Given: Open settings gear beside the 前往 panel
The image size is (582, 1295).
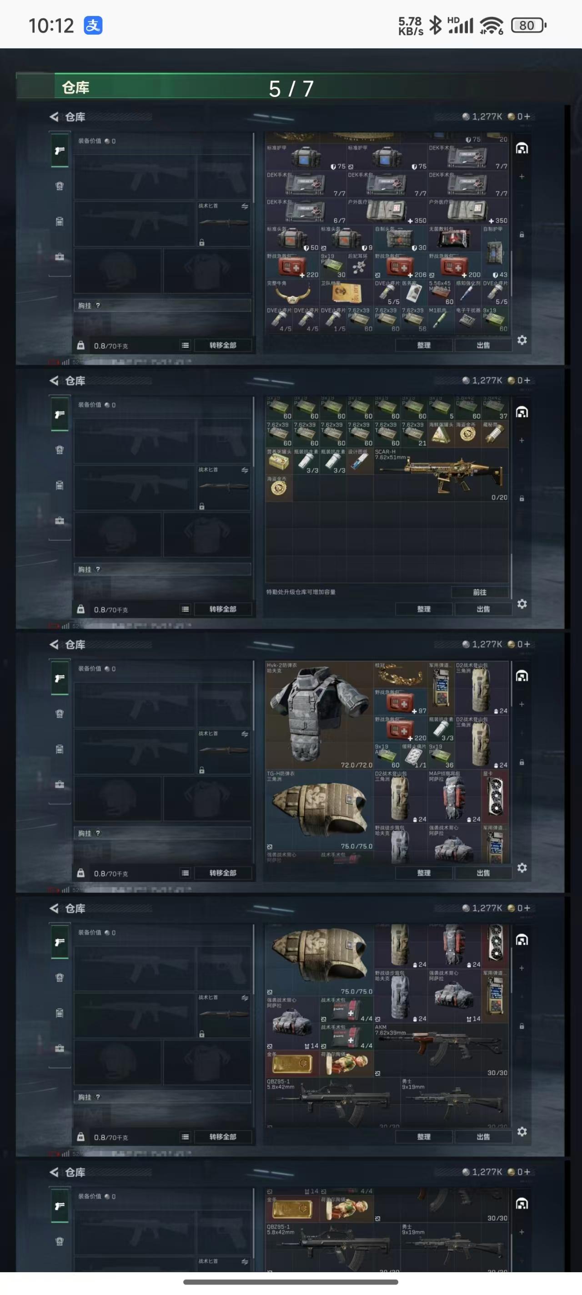Looking at the screenshot, I should (x=522, y=604).
